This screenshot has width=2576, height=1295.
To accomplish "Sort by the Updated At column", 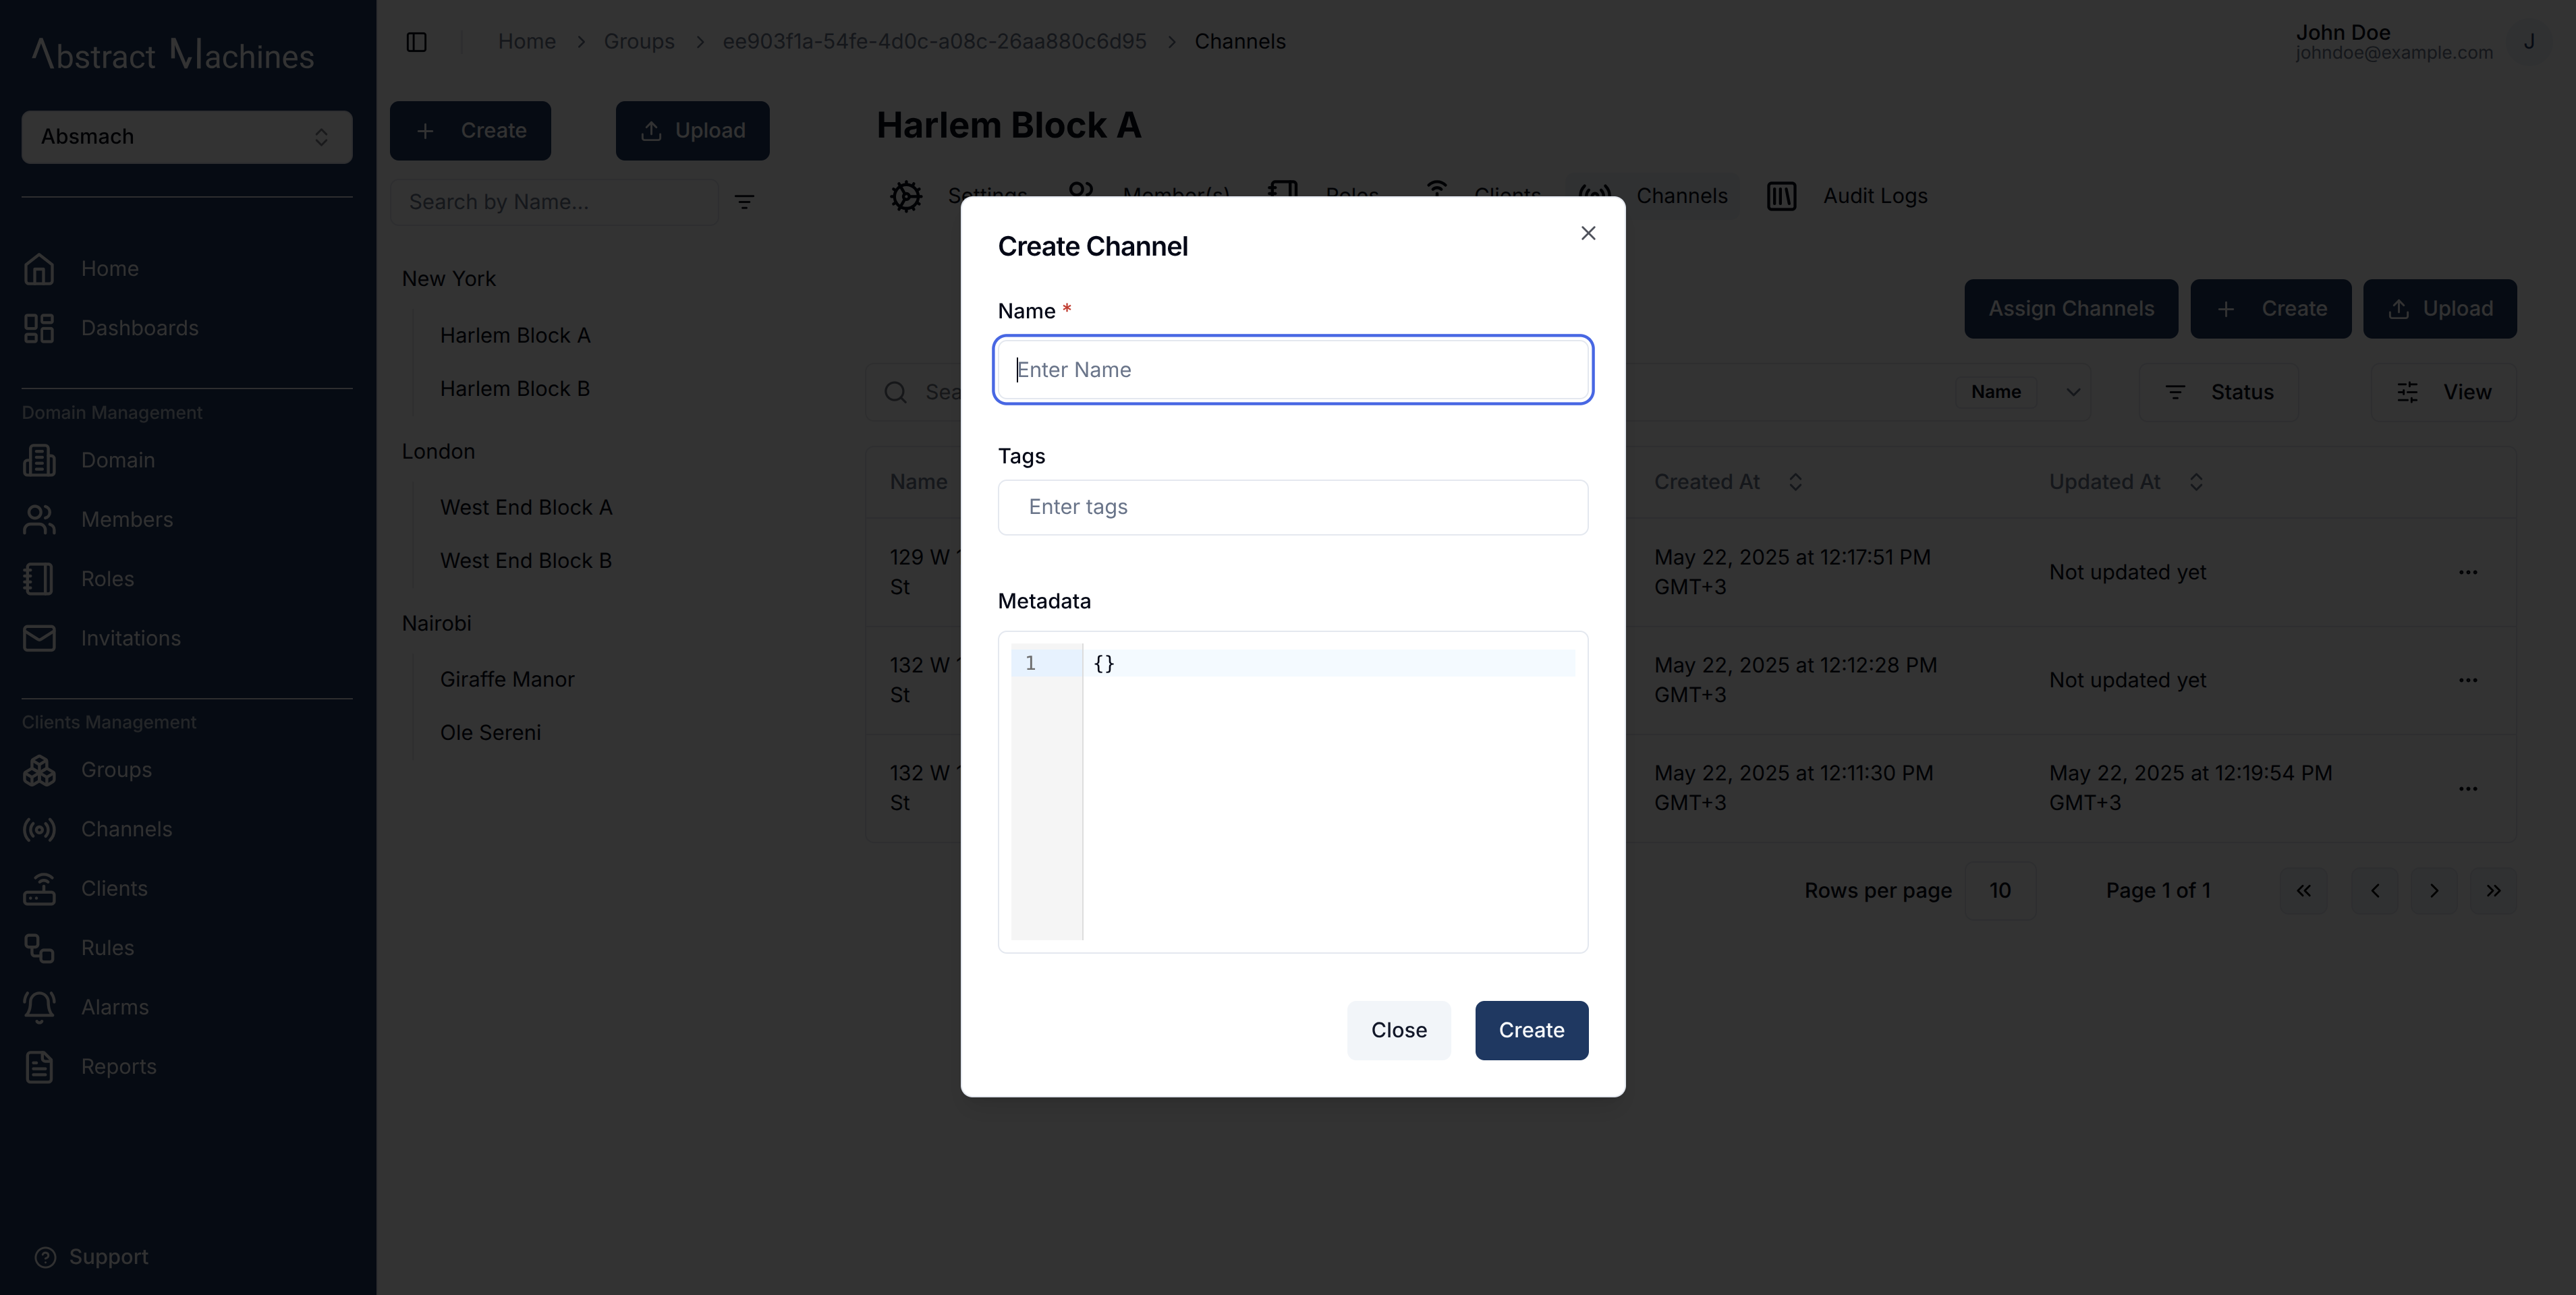I will coord(2126,482).
